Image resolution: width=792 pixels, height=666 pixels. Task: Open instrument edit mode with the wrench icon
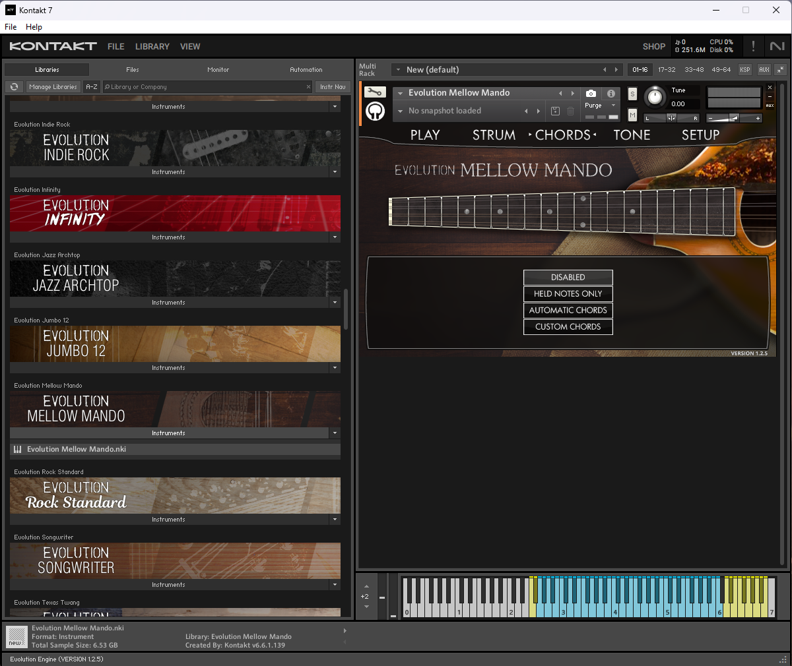(x=375, y=92)
